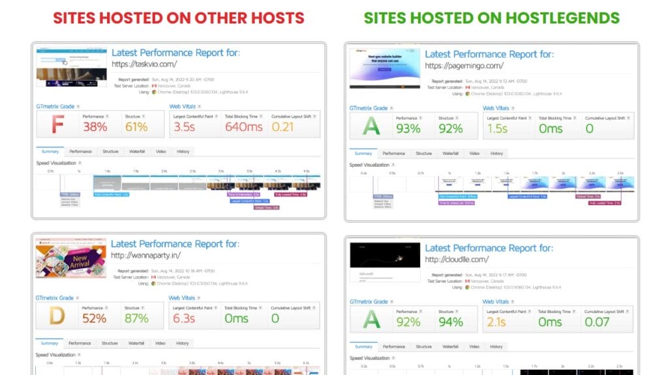Open Structure score help icon in taskvio.com report
The height and width of the screenshot is (375, 668).
pyautogui.click(x=144, y=117)
